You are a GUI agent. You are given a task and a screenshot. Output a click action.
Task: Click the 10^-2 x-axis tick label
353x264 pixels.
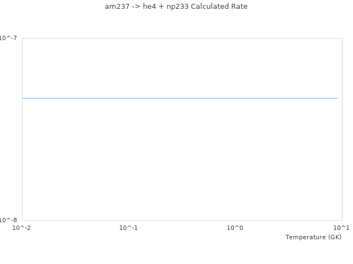coord(22,227)
